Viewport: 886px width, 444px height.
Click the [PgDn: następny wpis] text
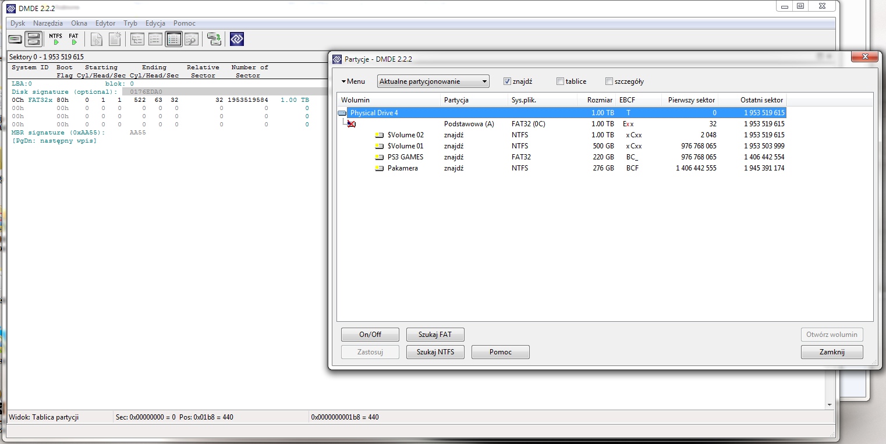click(x=54, y=141)
